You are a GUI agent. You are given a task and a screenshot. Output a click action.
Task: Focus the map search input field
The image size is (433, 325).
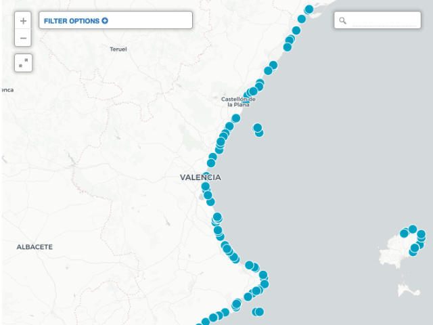pyautogui.click(x=384, y=21)
